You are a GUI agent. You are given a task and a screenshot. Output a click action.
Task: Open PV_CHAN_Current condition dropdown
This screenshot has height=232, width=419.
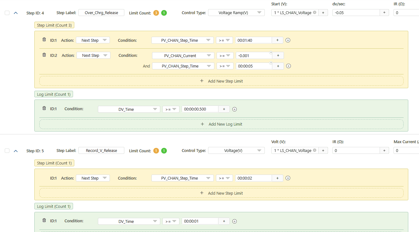tap(183, 56)
